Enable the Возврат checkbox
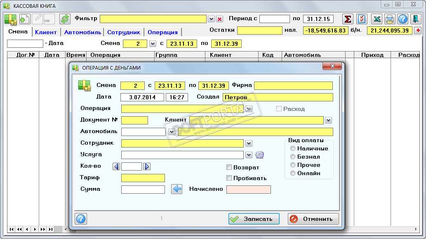The width and height of the screenshot is (426, 239). 229,167
